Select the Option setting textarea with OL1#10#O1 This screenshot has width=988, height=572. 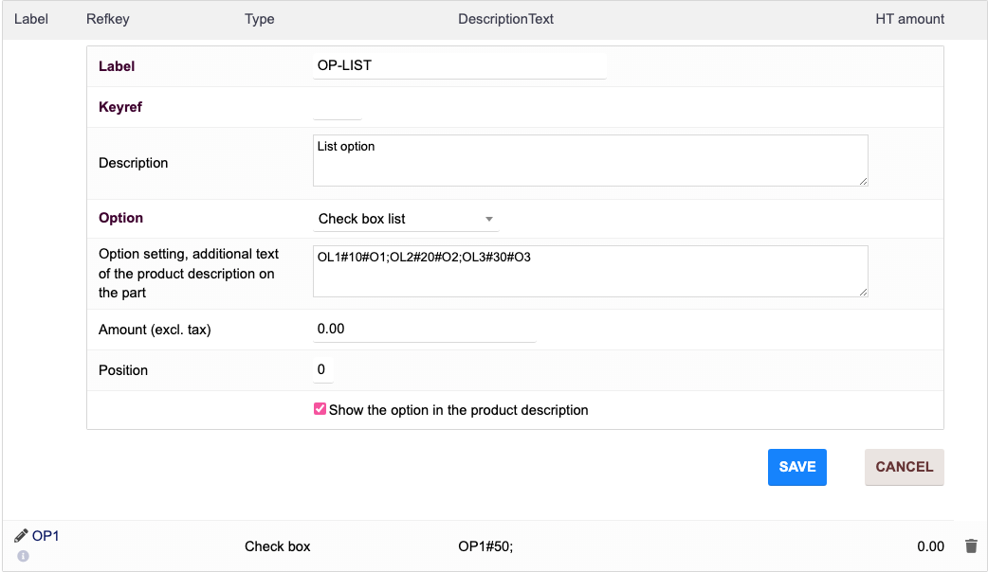click(x=590, y=272)
